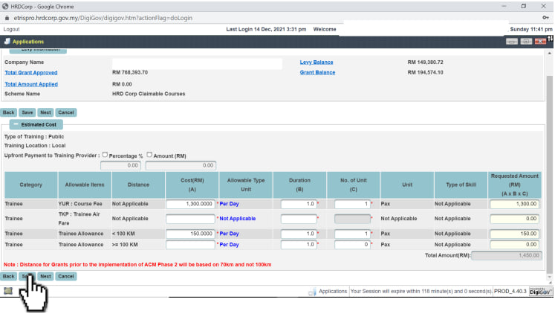
Task: Click the Trainee Air Fare cost field
Action: coord(190,219)
